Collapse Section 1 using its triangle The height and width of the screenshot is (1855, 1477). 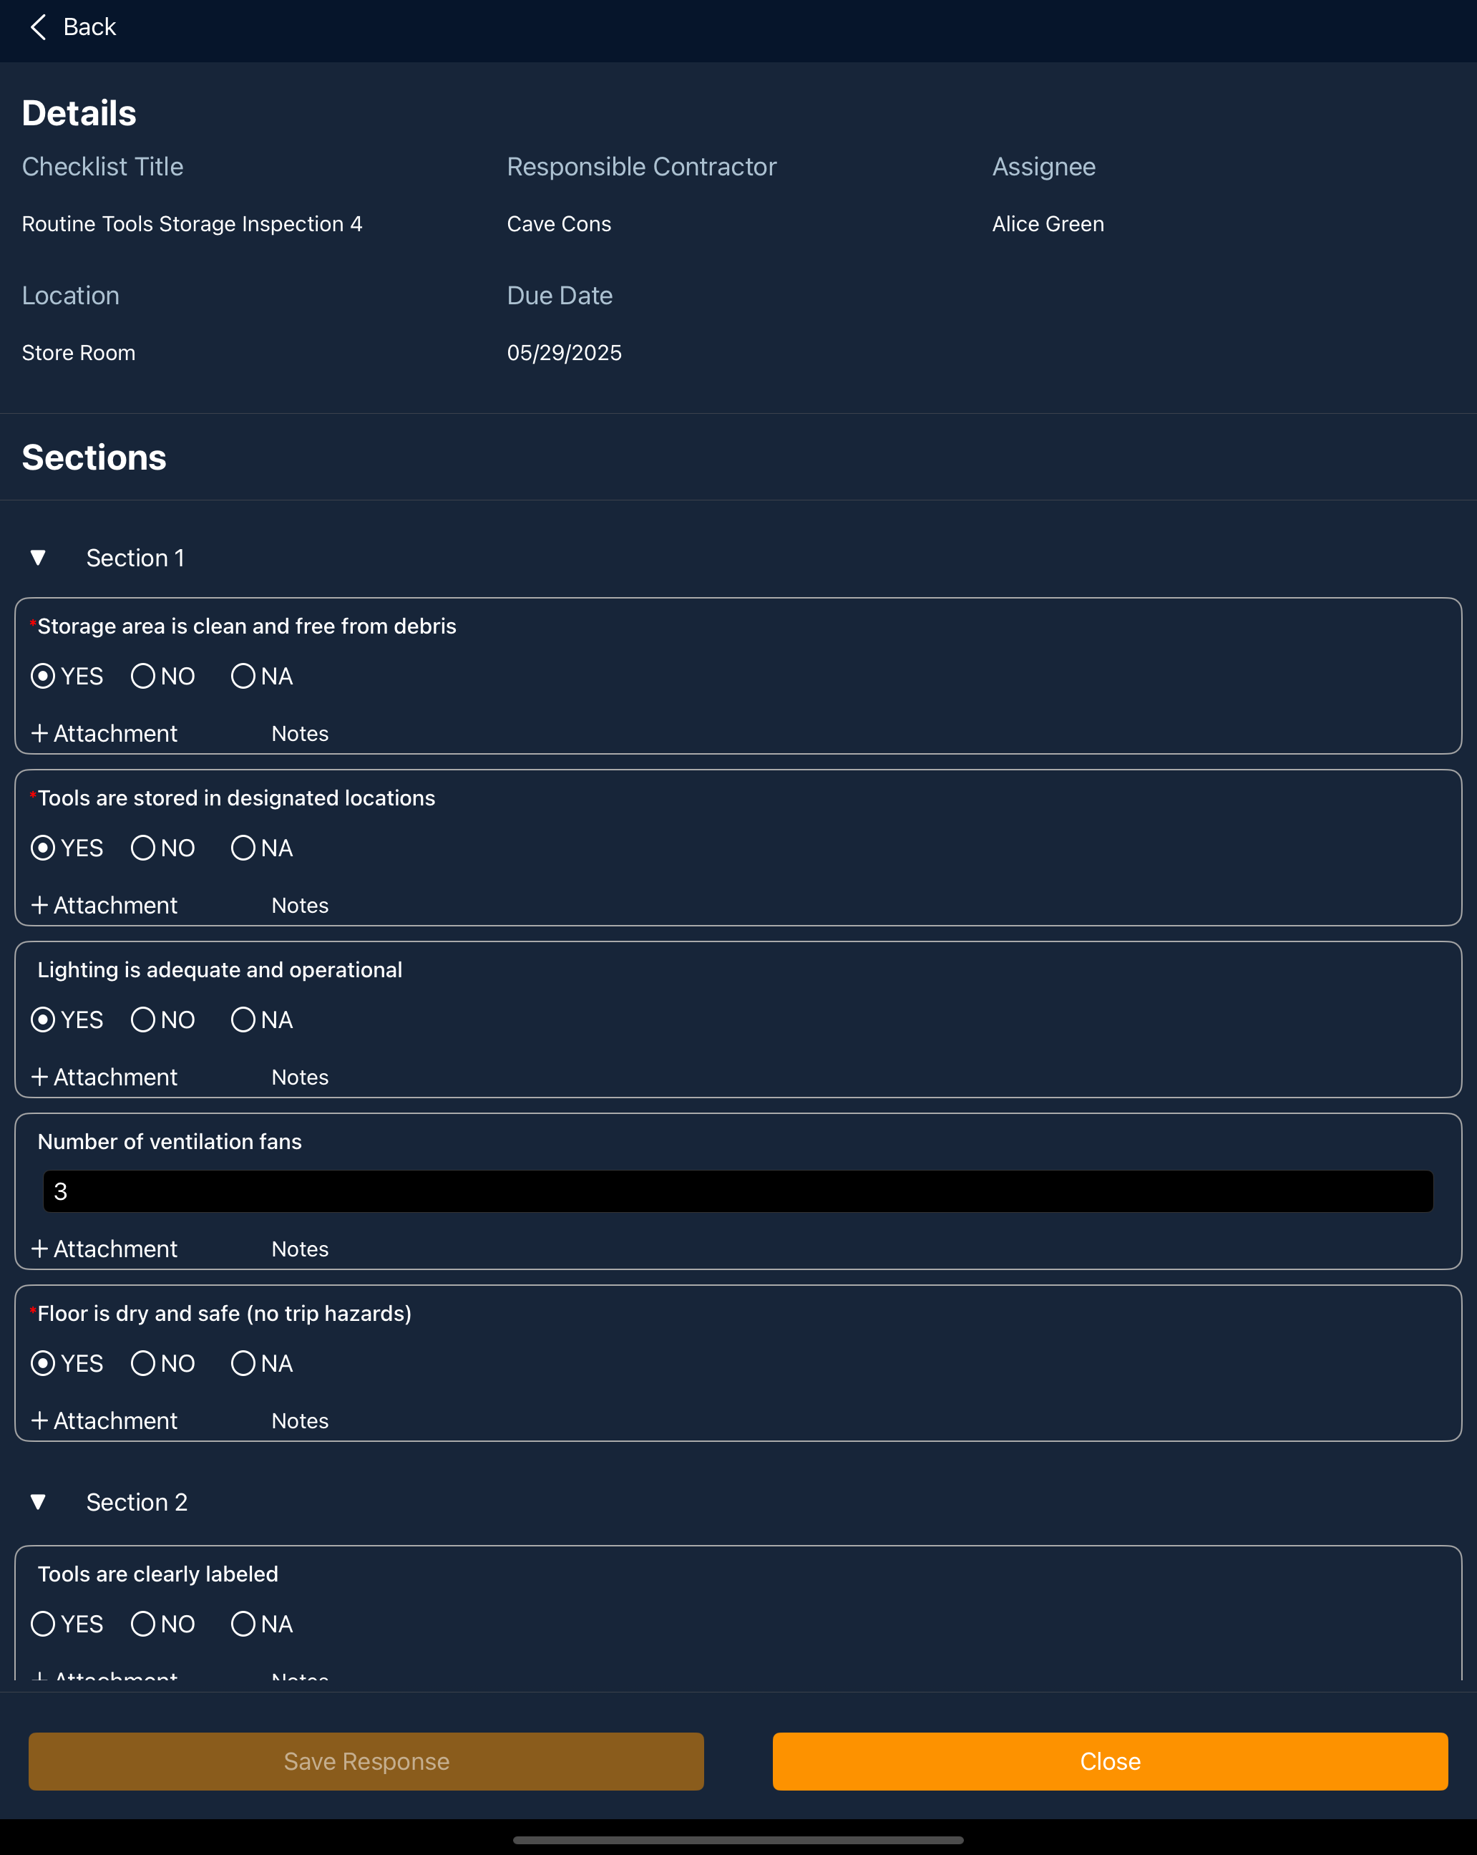coord(38,558)
